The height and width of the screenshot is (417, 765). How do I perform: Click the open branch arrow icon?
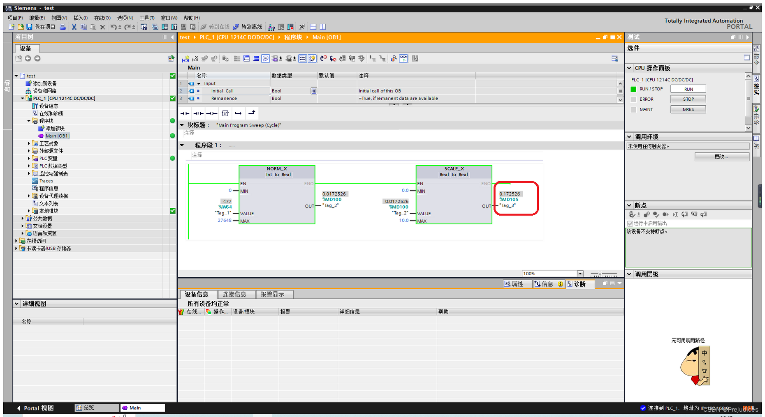(238, 113)
